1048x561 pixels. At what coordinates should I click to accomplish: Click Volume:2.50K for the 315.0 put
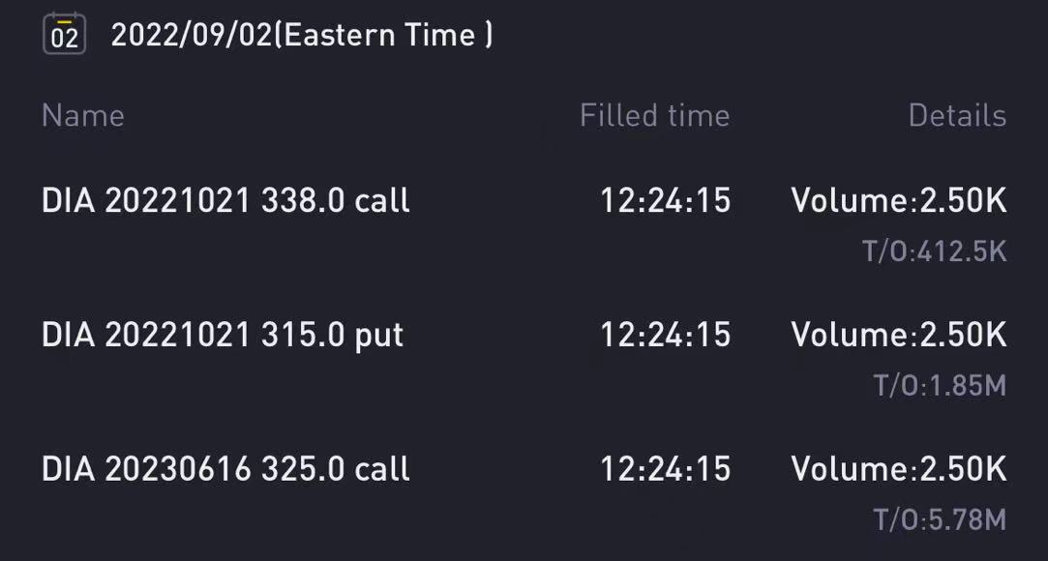tap(898, 335)
